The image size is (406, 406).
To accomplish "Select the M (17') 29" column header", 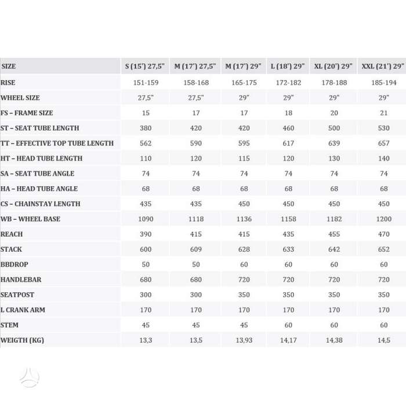I will click(x=244, y=66).
